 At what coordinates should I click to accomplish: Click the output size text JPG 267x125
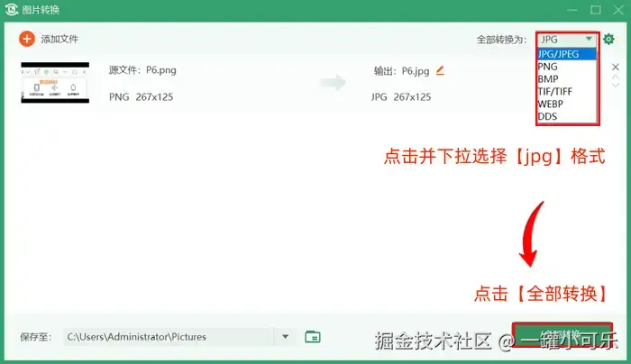[401, 97]
